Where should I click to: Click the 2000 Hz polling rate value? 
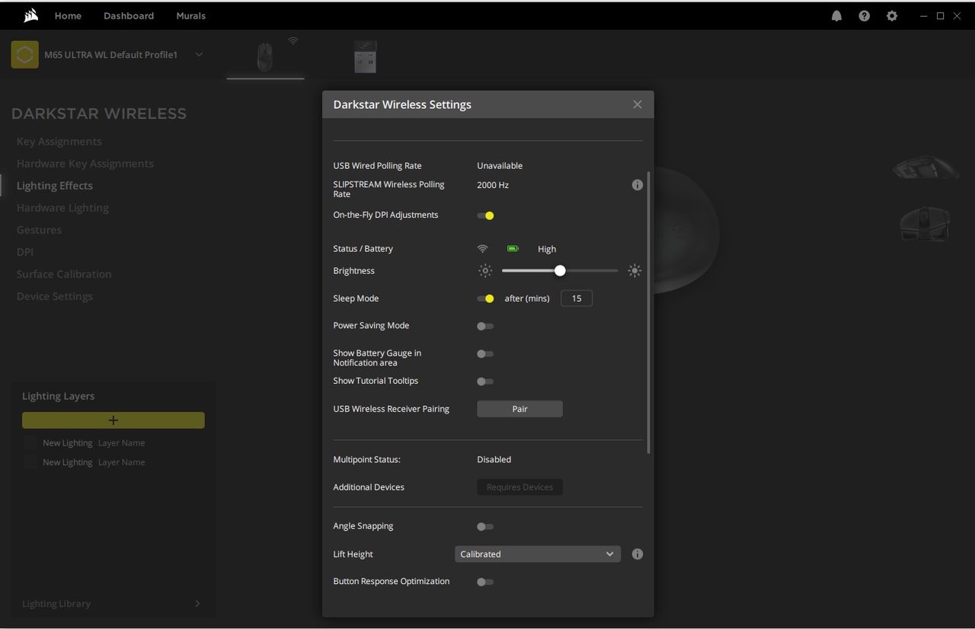click(493, 185)
